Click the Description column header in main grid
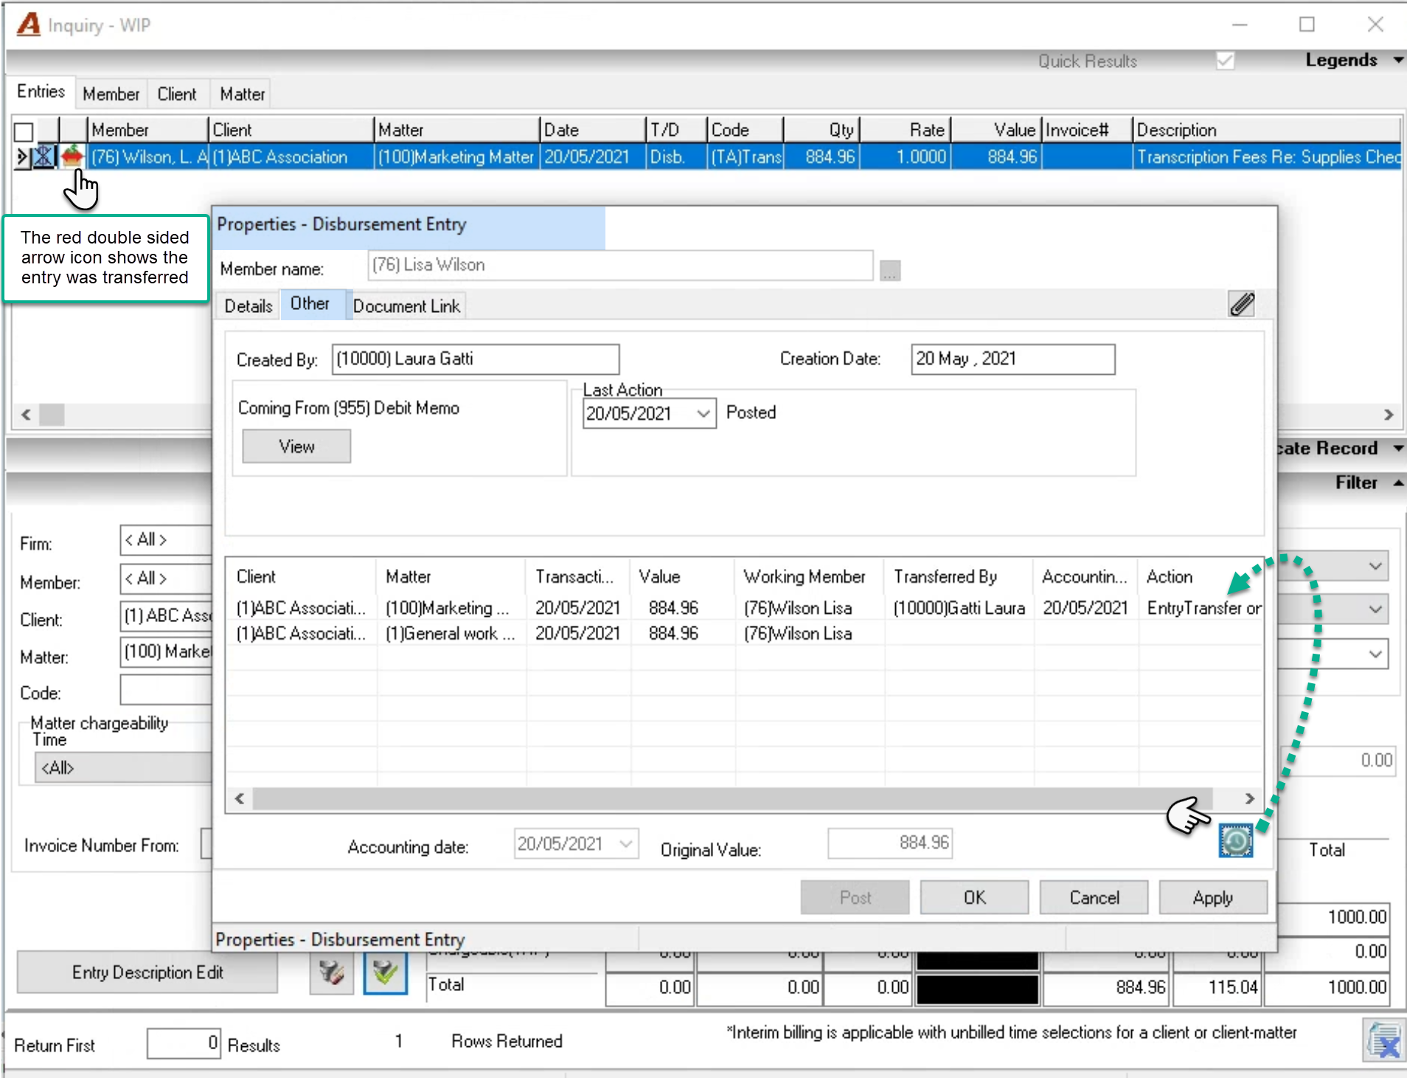The width and height of the screenshot is (1407, 1078). coord(1266,130)
